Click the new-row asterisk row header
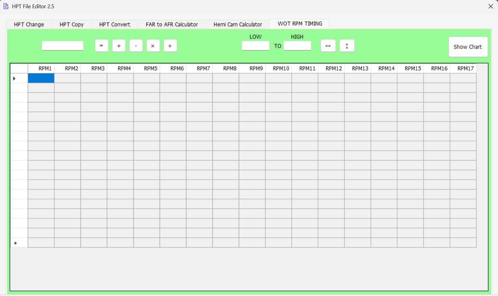 (19, 243)
